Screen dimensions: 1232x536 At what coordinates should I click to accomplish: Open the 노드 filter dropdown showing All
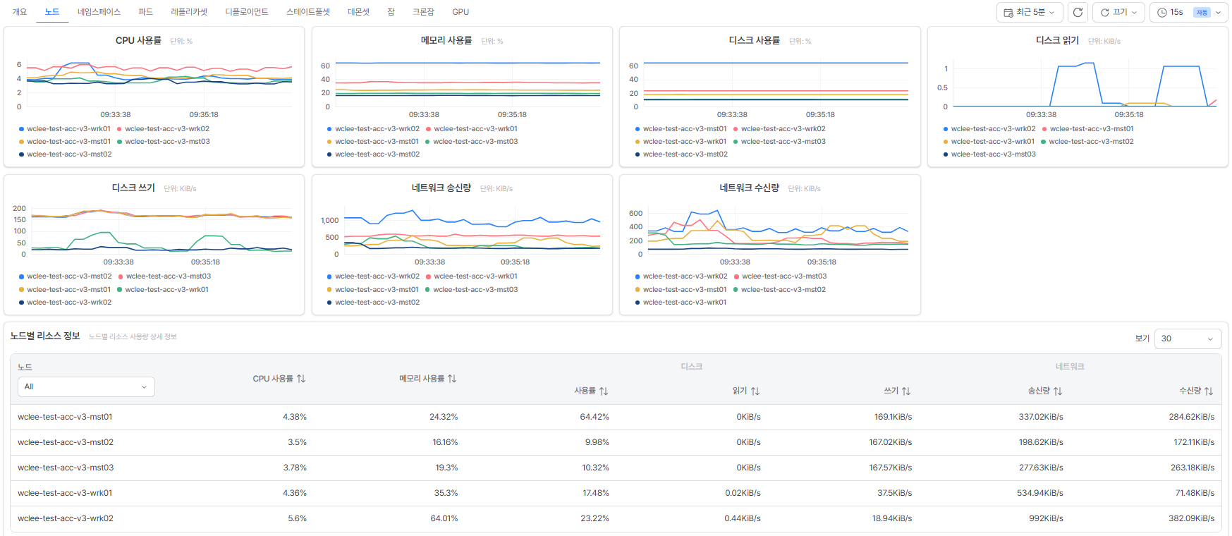[86, 386]
